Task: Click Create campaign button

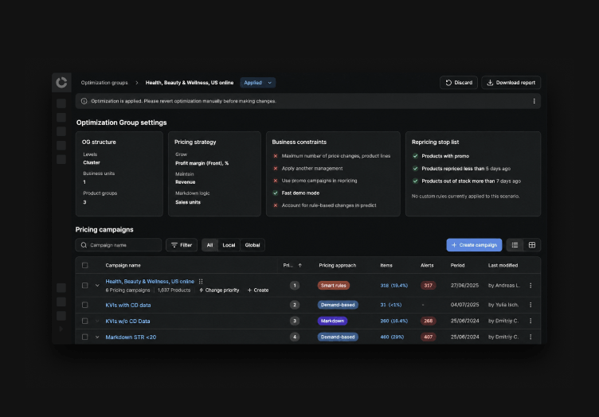Action: tap(474, 245)
